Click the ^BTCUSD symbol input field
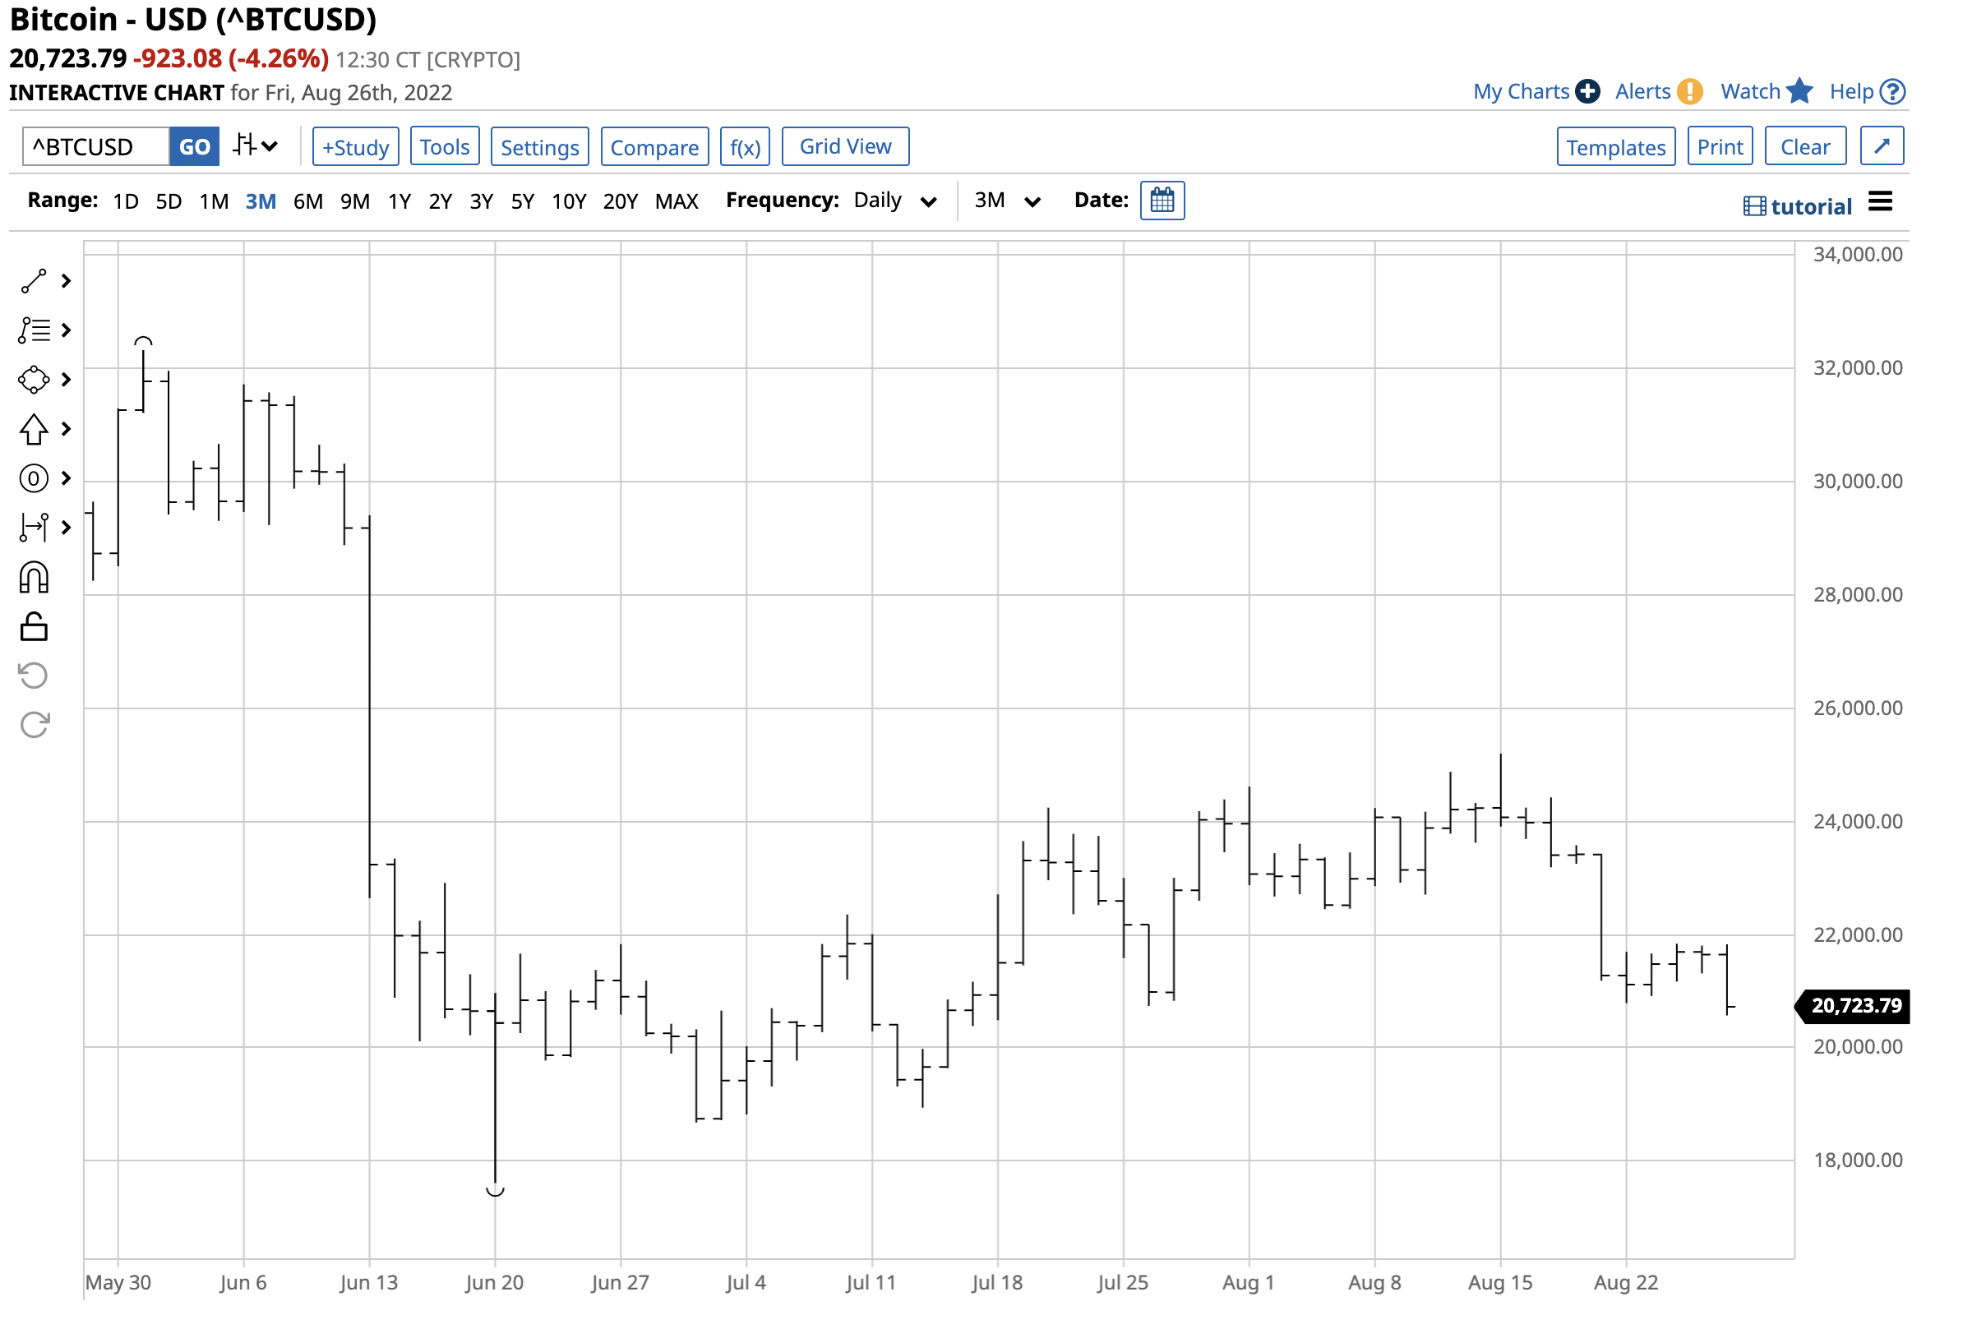 95,147
